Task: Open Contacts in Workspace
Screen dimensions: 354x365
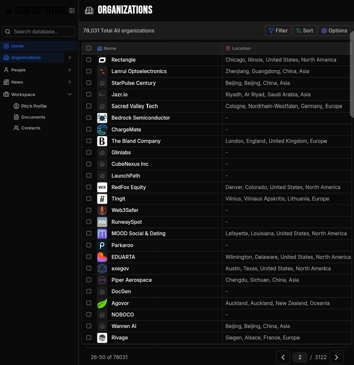Action: point(27,128)
